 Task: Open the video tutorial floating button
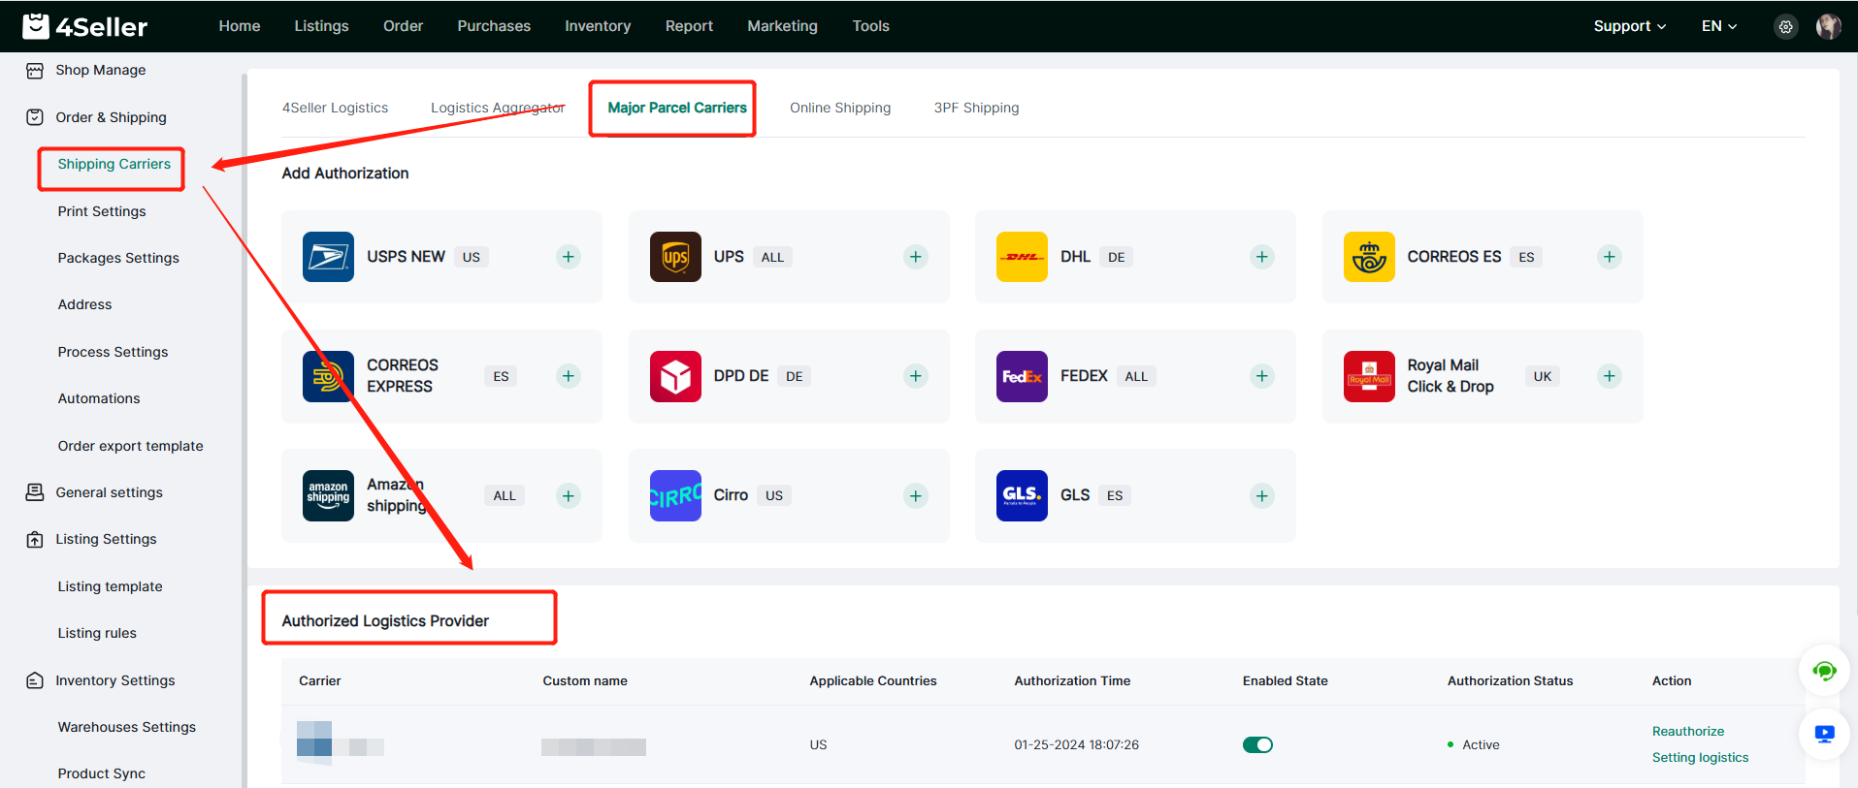(x=1824, y=735)
